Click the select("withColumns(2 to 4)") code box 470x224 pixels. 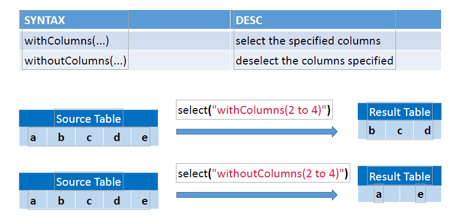click(254, 110)
